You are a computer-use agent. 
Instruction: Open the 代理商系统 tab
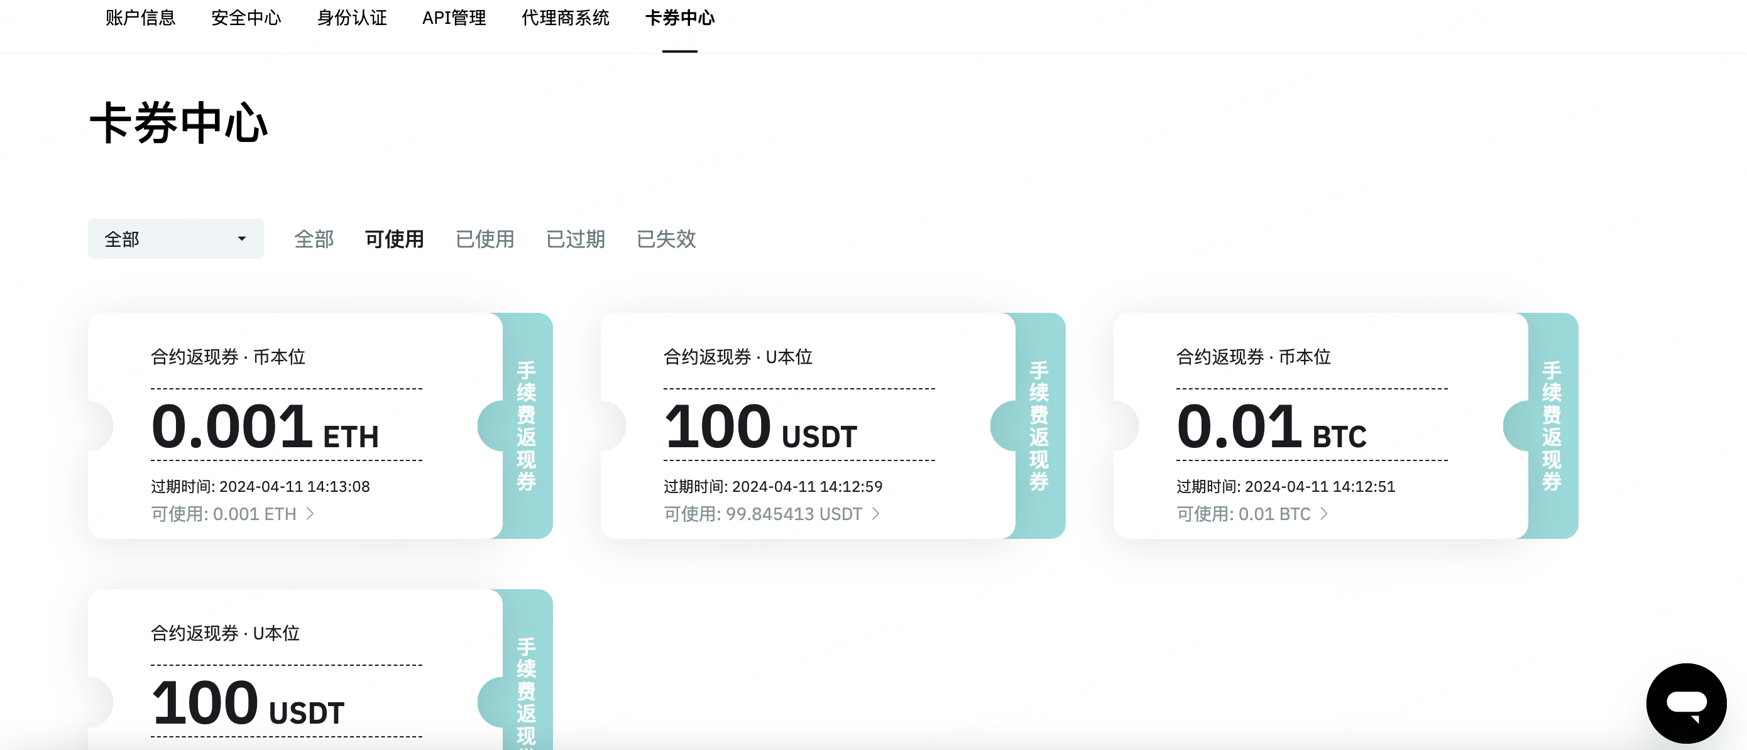click(x=566, y=18)
